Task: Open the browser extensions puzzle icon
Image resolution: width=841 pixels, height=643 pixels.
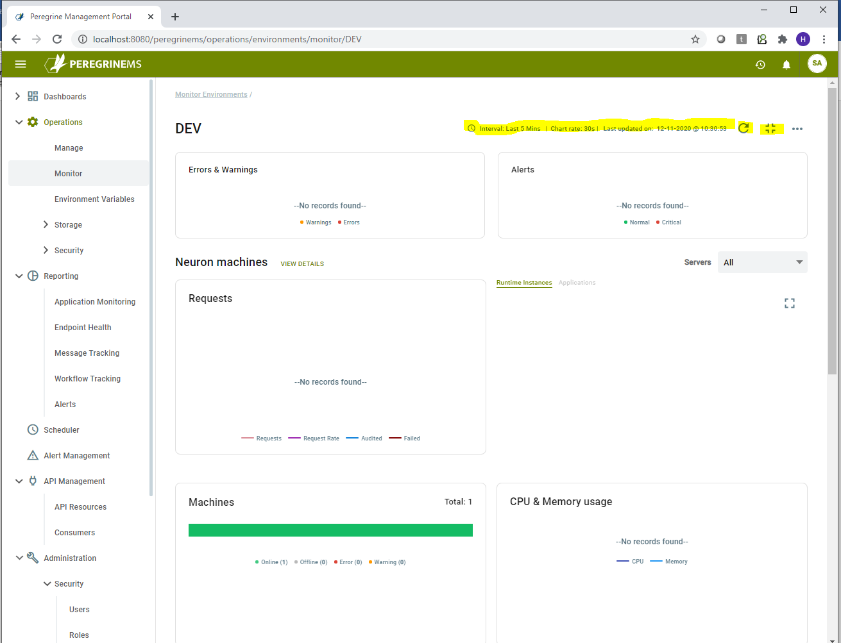Action: point(783,39)
